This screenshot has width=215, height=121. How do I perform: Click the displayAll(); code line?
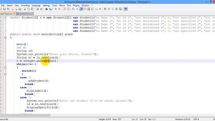click(x=37, y=91)
